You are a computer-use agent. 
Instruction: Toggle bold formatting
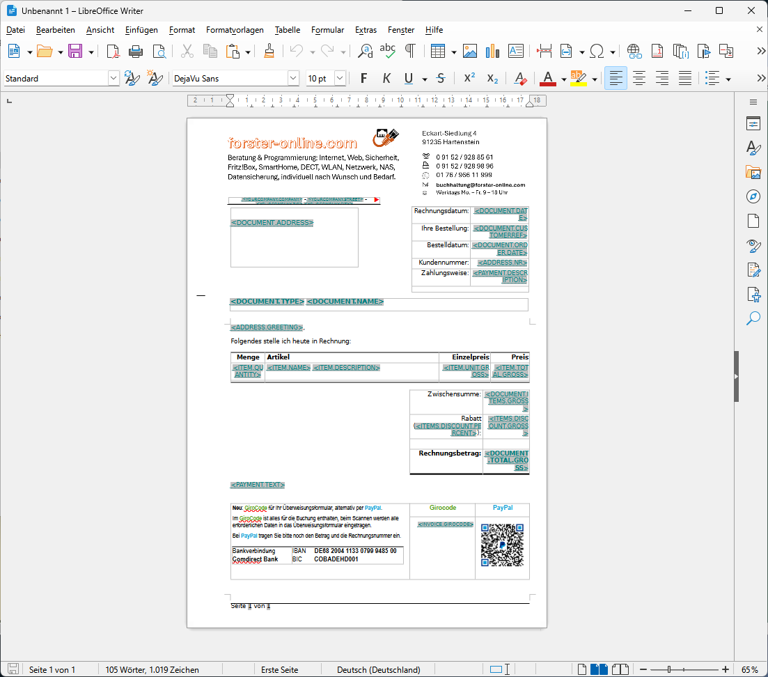(363, 78)
